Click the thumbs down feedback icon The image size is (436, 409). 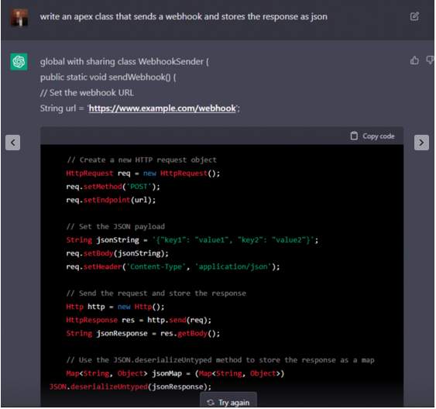430,60
